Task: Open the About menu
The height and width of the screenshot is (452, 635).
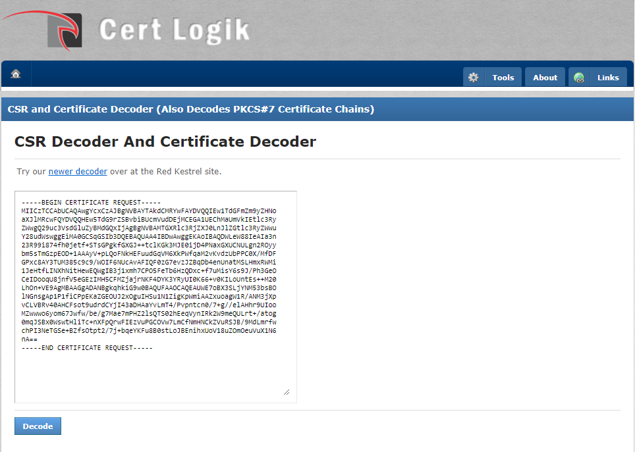Action: (x=545, y=78)
